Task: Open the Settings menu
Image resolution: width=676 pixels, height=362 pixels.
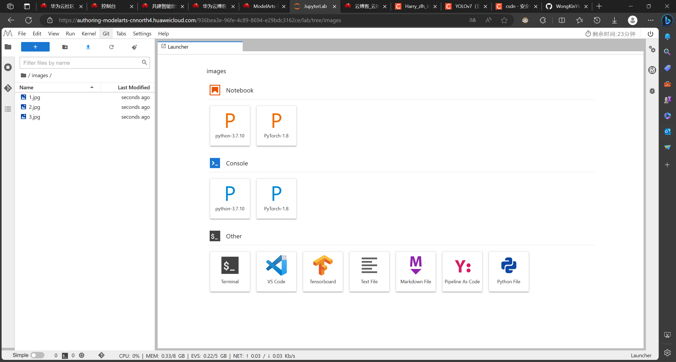Action: point(142,34)
